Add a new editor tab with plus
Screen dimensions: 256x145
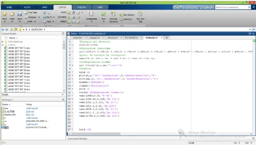click(167, 38)
